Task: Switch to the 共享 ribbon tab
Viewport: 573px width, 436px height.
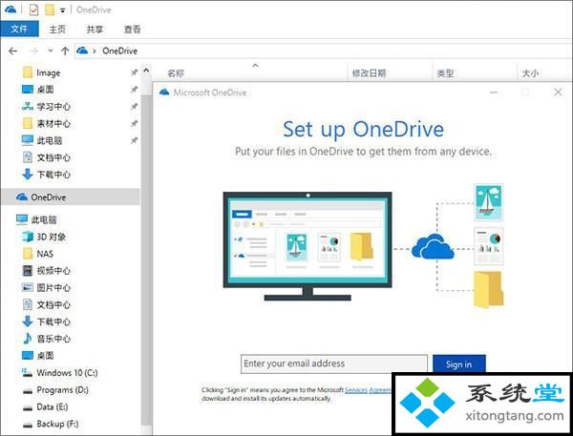Action: click(95, 30)
